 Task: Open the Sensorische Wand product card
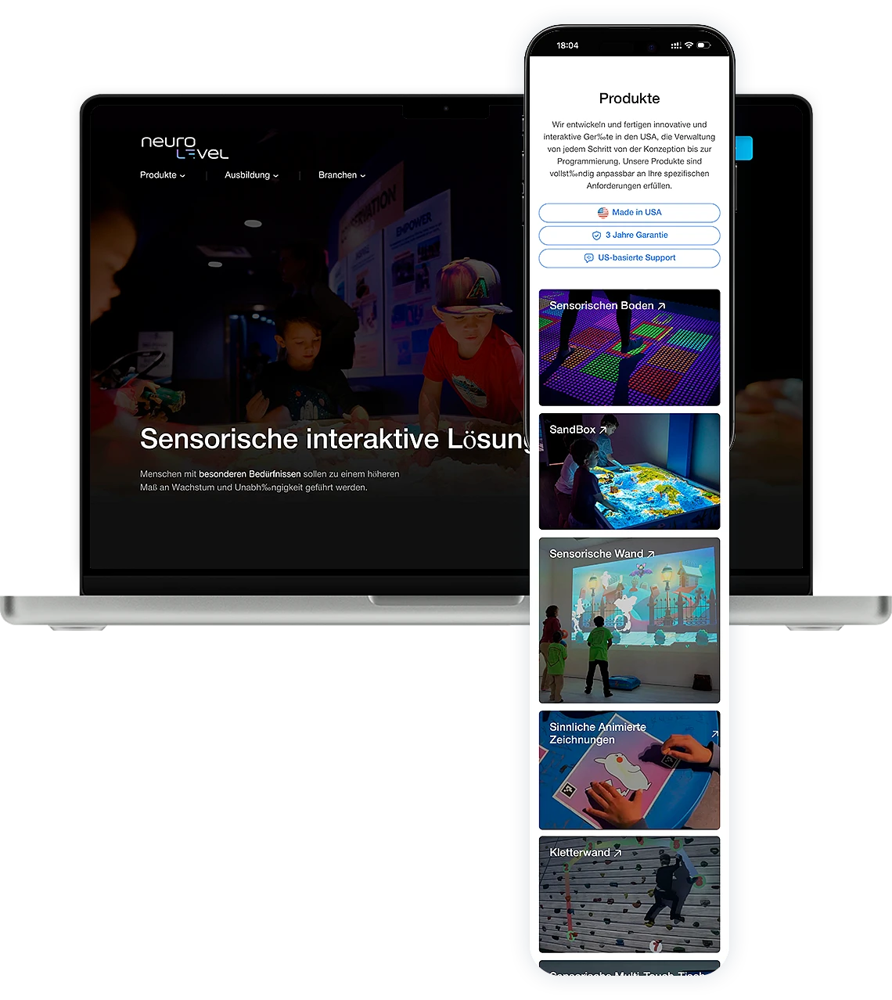tap(629, 621)
